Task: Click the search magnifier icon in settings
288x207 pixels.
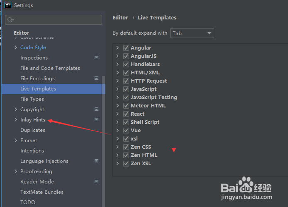Action: [x=11, y=20]
